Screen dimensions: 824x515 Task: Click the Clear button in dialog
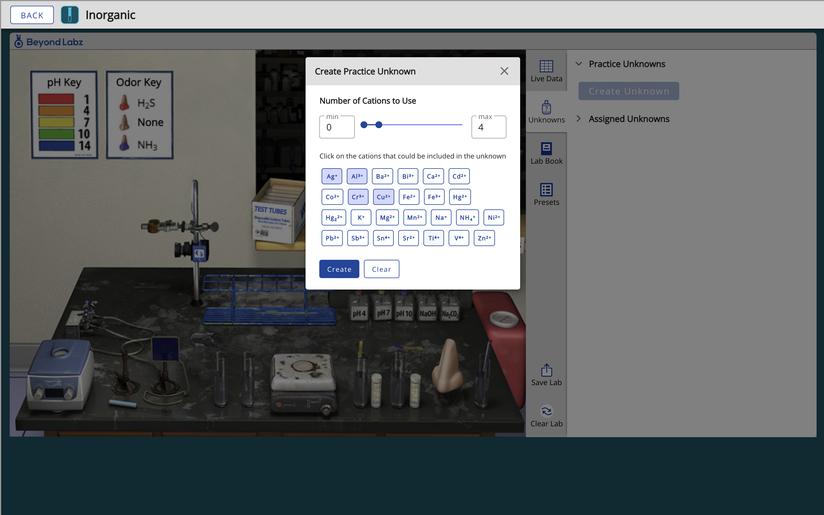[x=381, y=269]
